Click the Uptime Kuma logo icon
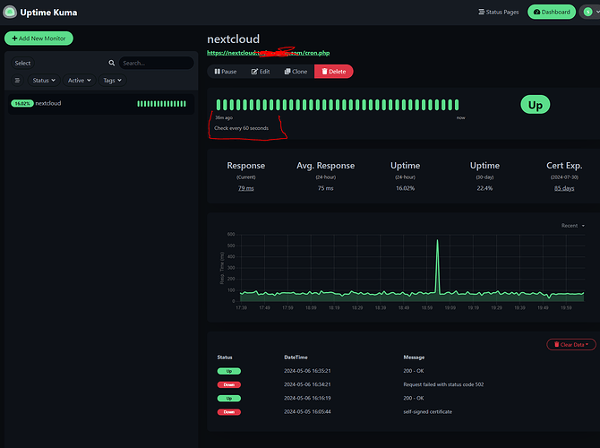The image size is (600, 448). point(11,13)
